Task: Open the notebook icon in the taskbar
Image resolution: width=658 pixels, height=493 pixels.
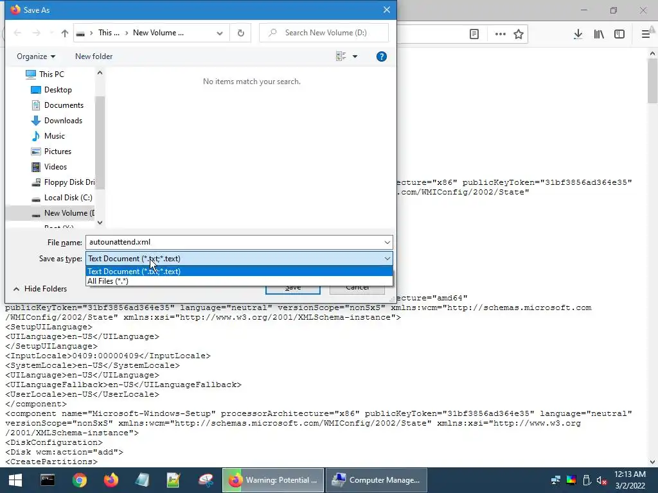Action: click(142, 480)
